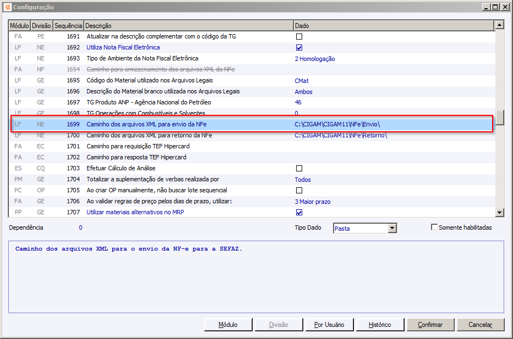513x339 pixels.
Task: Click the Dependência value 0
Action: pyautogui.click(x=80, y=227)
